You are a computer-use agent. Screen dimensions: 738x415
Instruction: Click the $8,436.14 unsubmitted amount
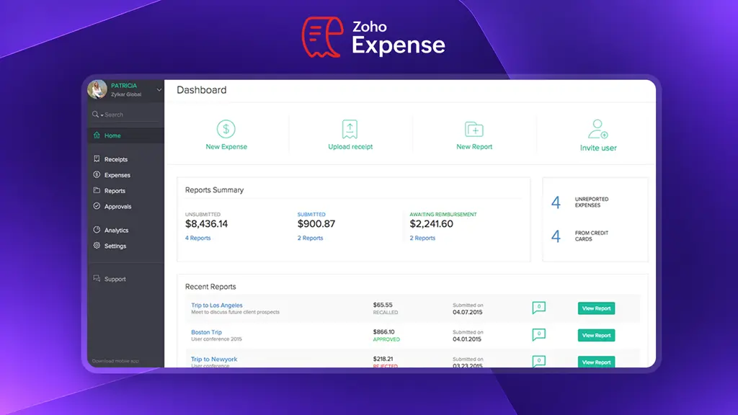coord(206,224)
